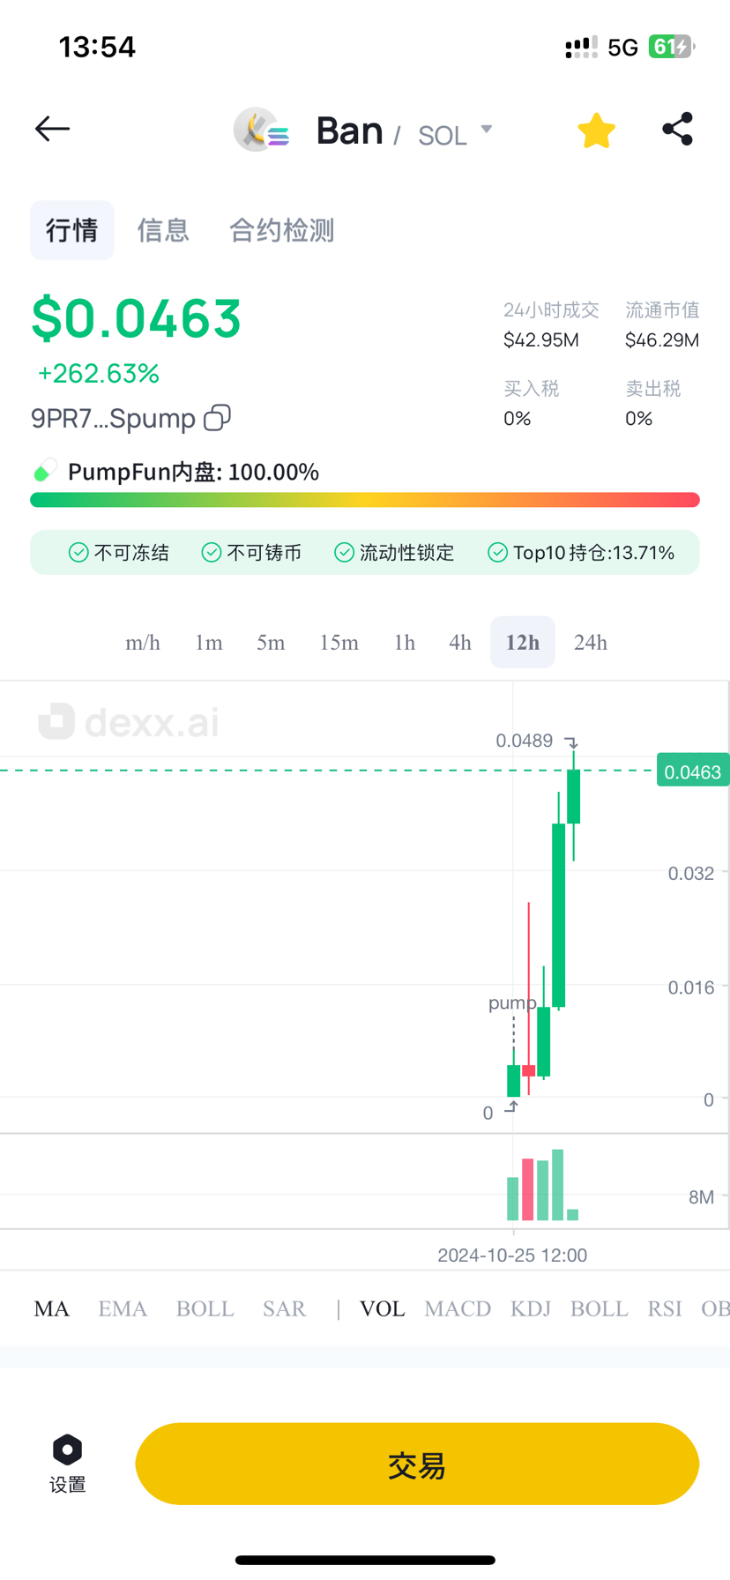Tap the 2024-10-25 12:00 date label
The image size is (730, 1580).
click(x=512, y=1256)
